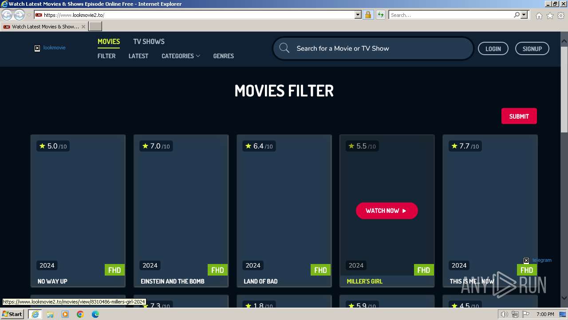Image resolution: width=568 pixels, height=320 pixels.
Task: Open the browser Home icon
Action: click(539, 16)
